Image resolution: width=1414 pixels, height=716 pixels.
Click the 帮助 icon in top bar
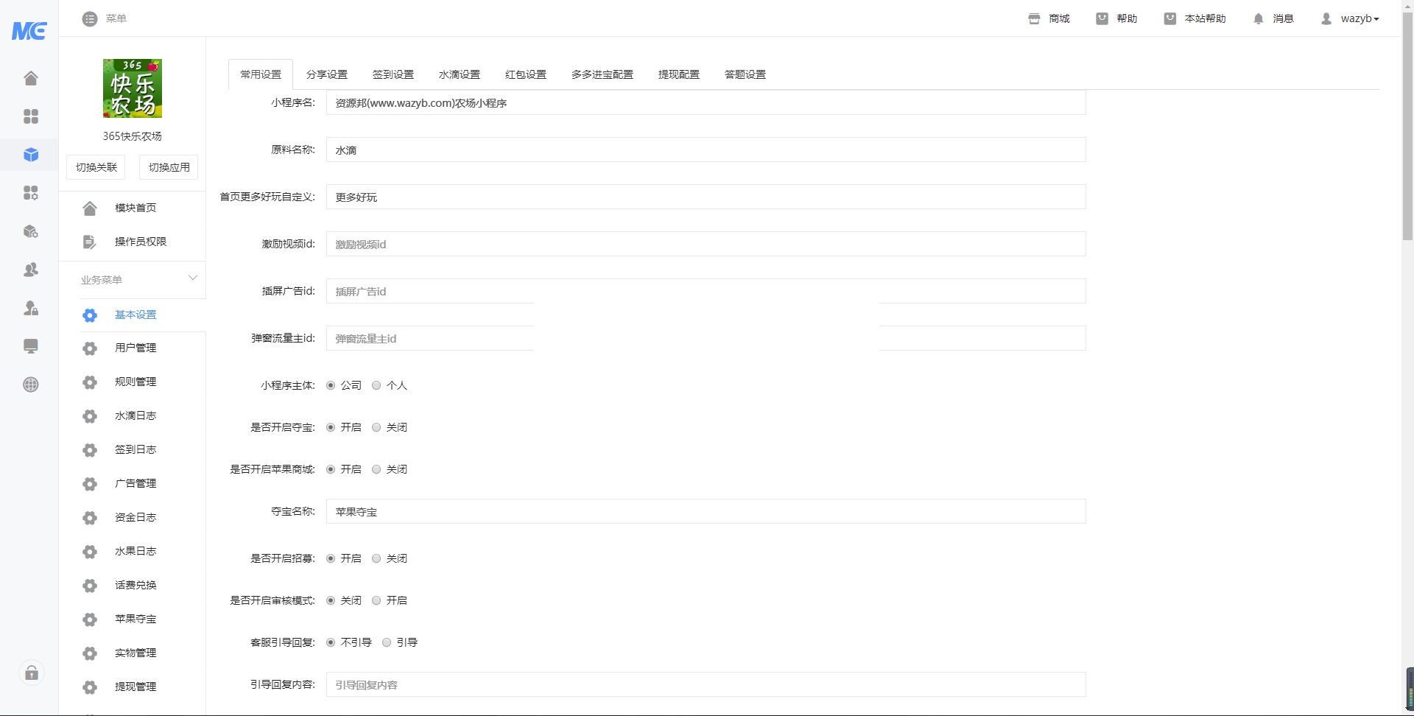click(1102, 18)
